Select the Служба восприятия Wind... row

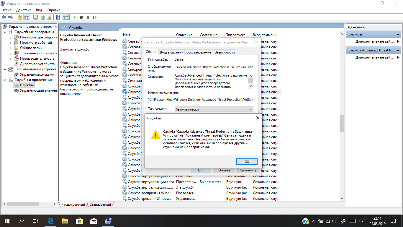pos(202,193)
